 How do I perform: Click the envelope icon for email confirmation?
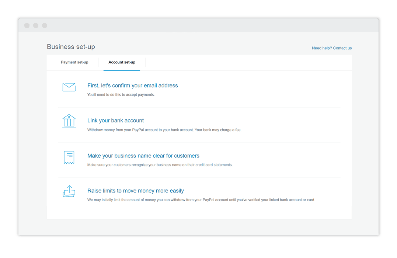(x=69, y=87)
